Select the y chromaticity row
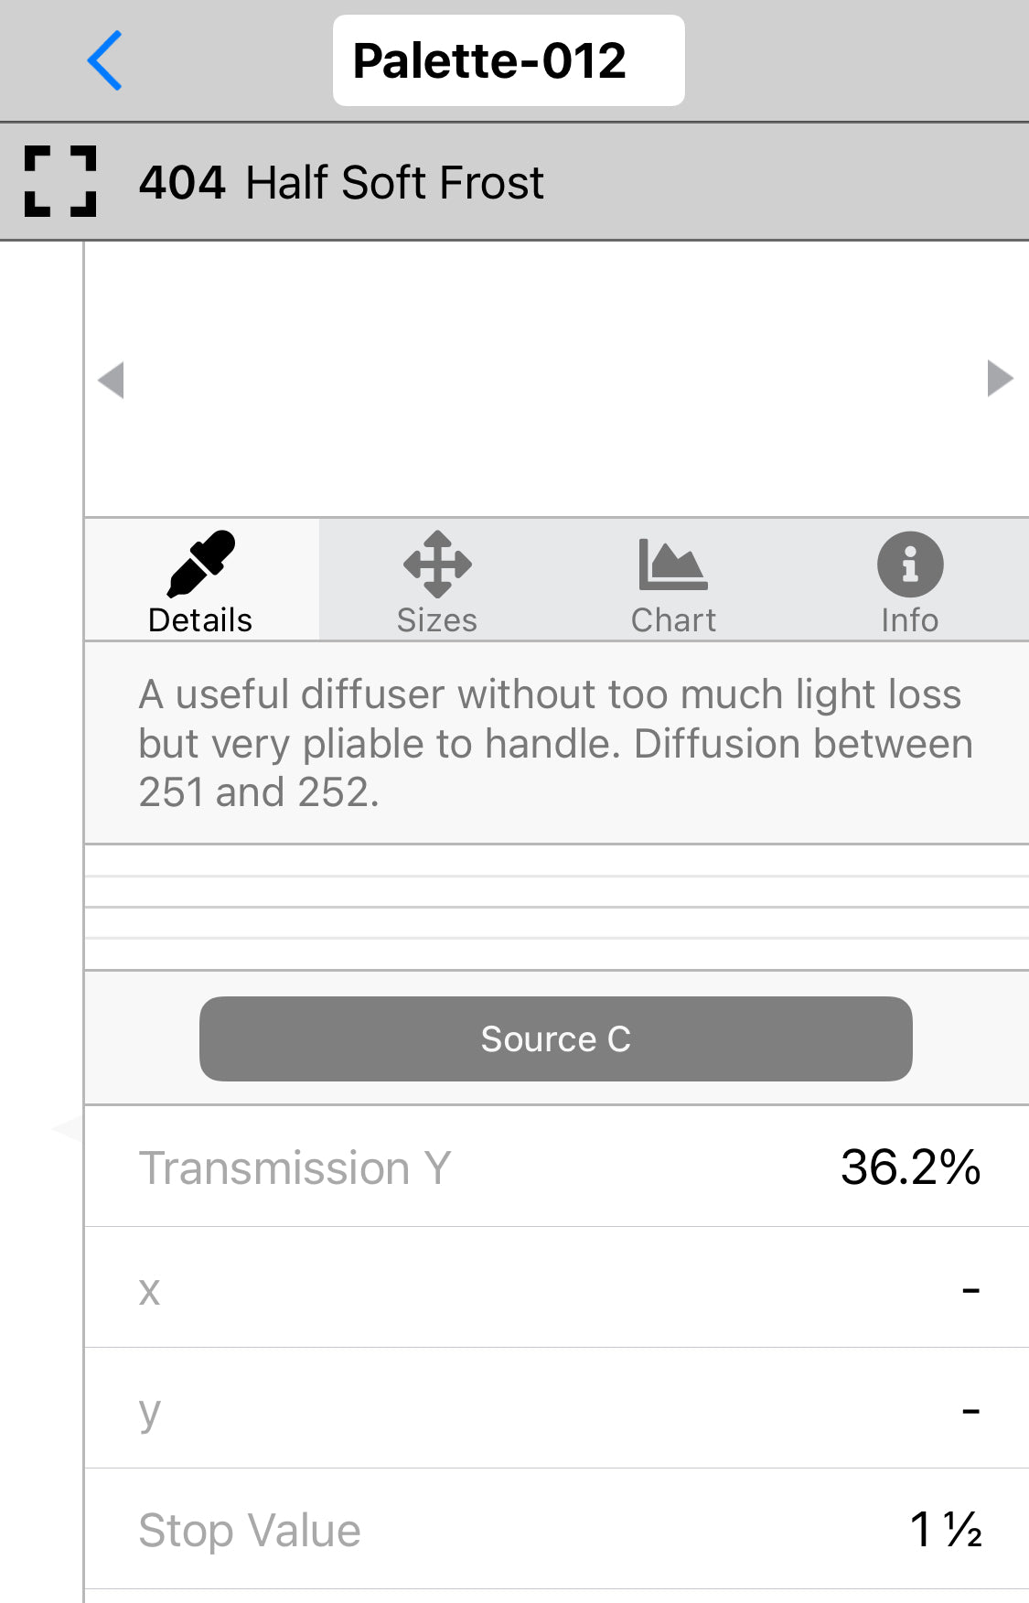 pyautogui.click(x=556, y=1409)
